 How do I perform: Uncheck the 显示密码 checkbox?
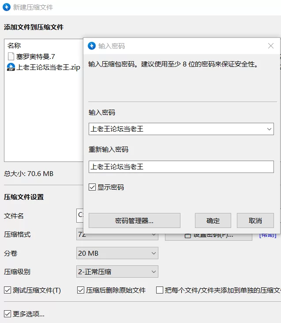point(92,187)
